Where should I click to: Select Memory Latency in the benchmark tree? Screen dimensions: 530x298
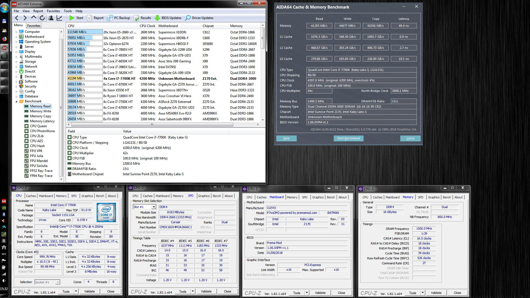42,121
